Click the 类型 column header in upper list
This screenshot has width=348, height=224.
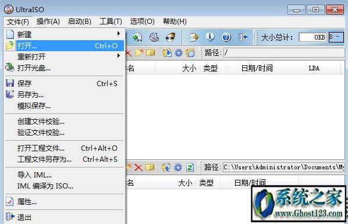click(214, 68)
